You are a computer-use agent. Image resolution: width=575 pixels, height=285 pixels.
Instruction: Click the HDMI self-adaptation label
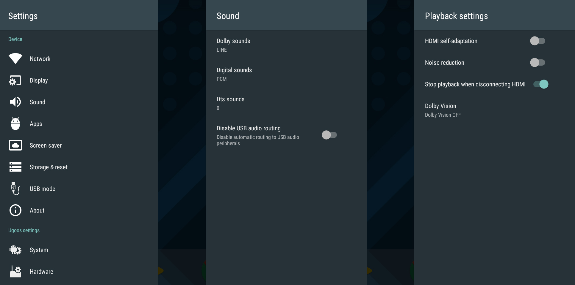[x=451, y=41]
